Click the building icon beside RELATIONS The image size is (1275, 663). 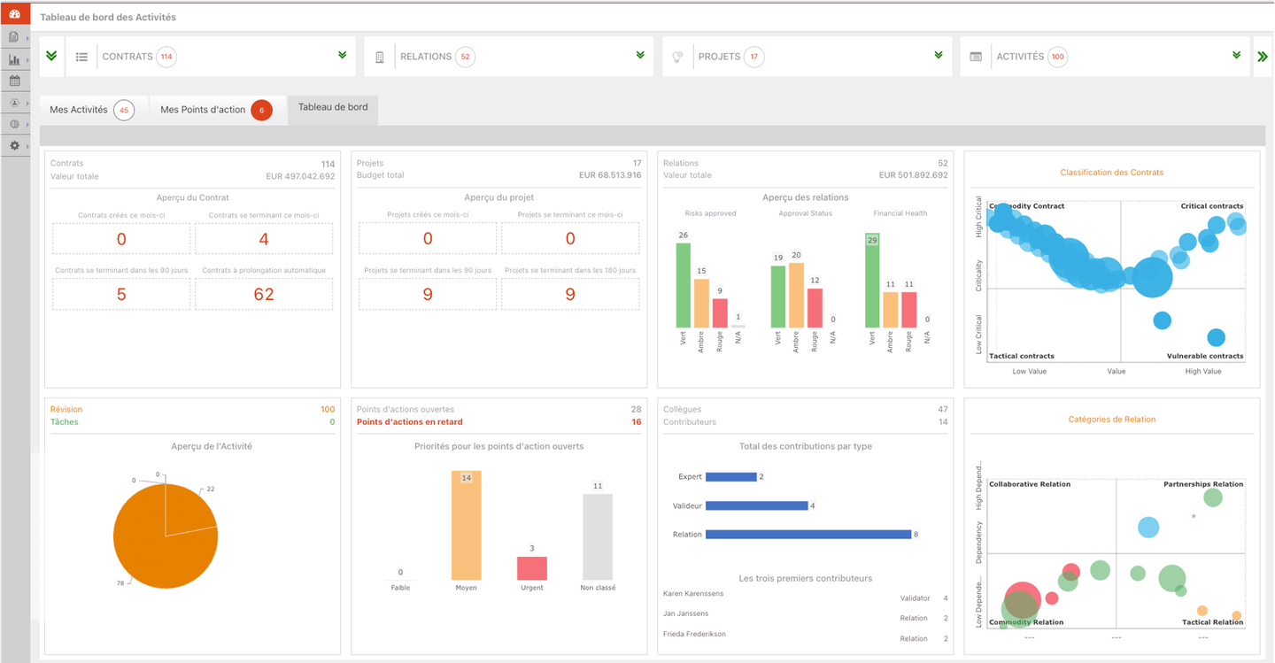coord(380,57)
